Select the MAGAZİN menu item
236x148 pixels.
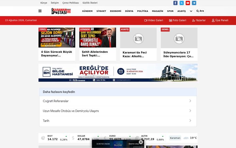click(x=157, y=11)
